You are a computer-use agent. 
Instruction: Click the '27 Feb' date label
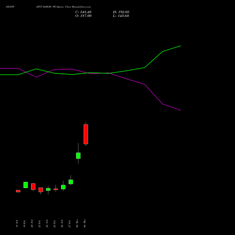(x=70, y=224)
